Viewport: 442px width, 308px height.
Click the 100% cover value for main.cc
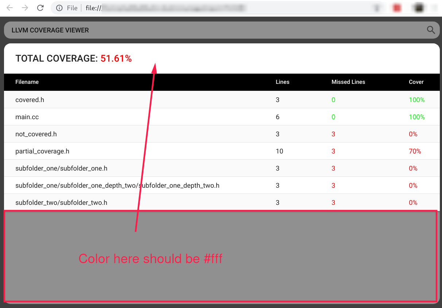point(417,117)
